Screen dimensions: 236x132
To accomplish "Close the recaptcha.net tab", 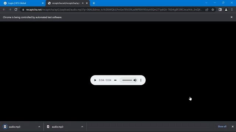I will tap(87, 3).
